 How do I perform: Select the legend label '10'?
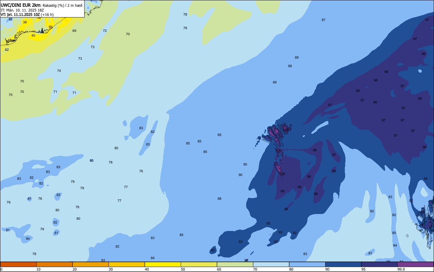pos(39,269)
